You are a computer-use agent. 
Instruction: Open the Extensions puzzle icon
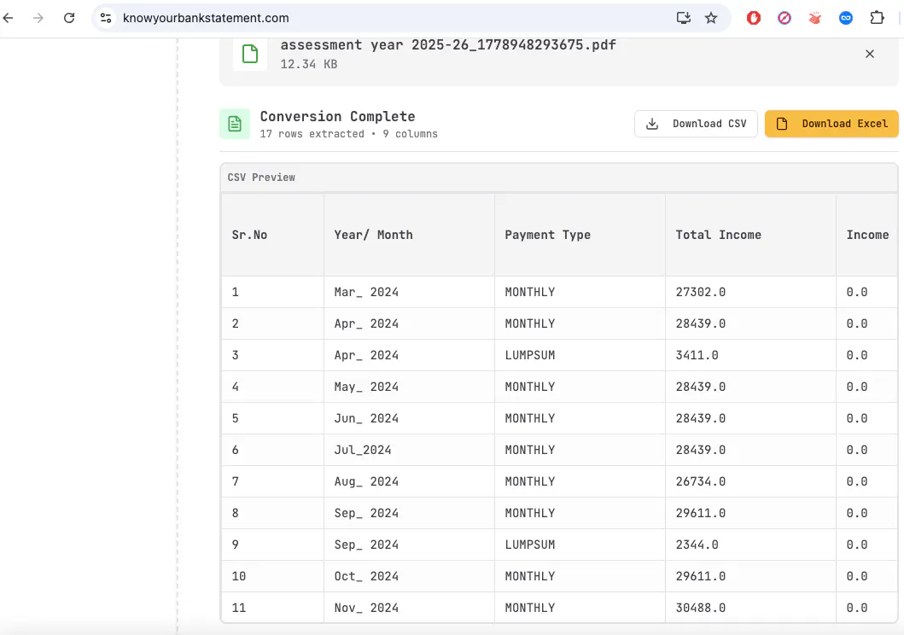877,18
